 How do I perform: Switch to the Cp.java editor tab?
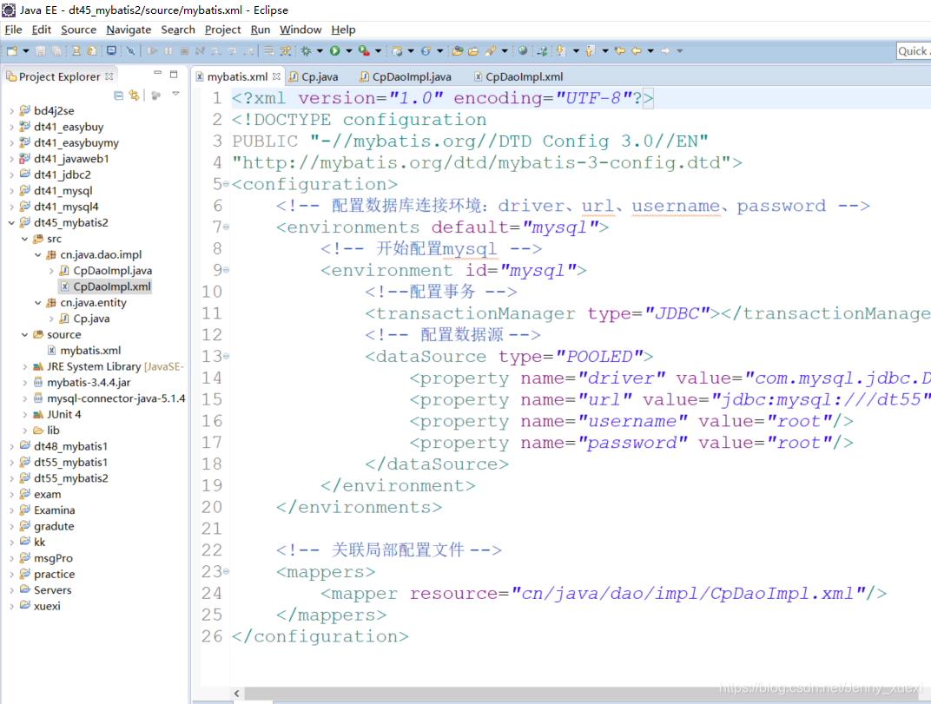coord(314,76)
